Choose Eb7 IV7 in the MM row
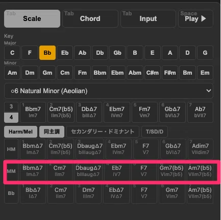 point(116,171)
